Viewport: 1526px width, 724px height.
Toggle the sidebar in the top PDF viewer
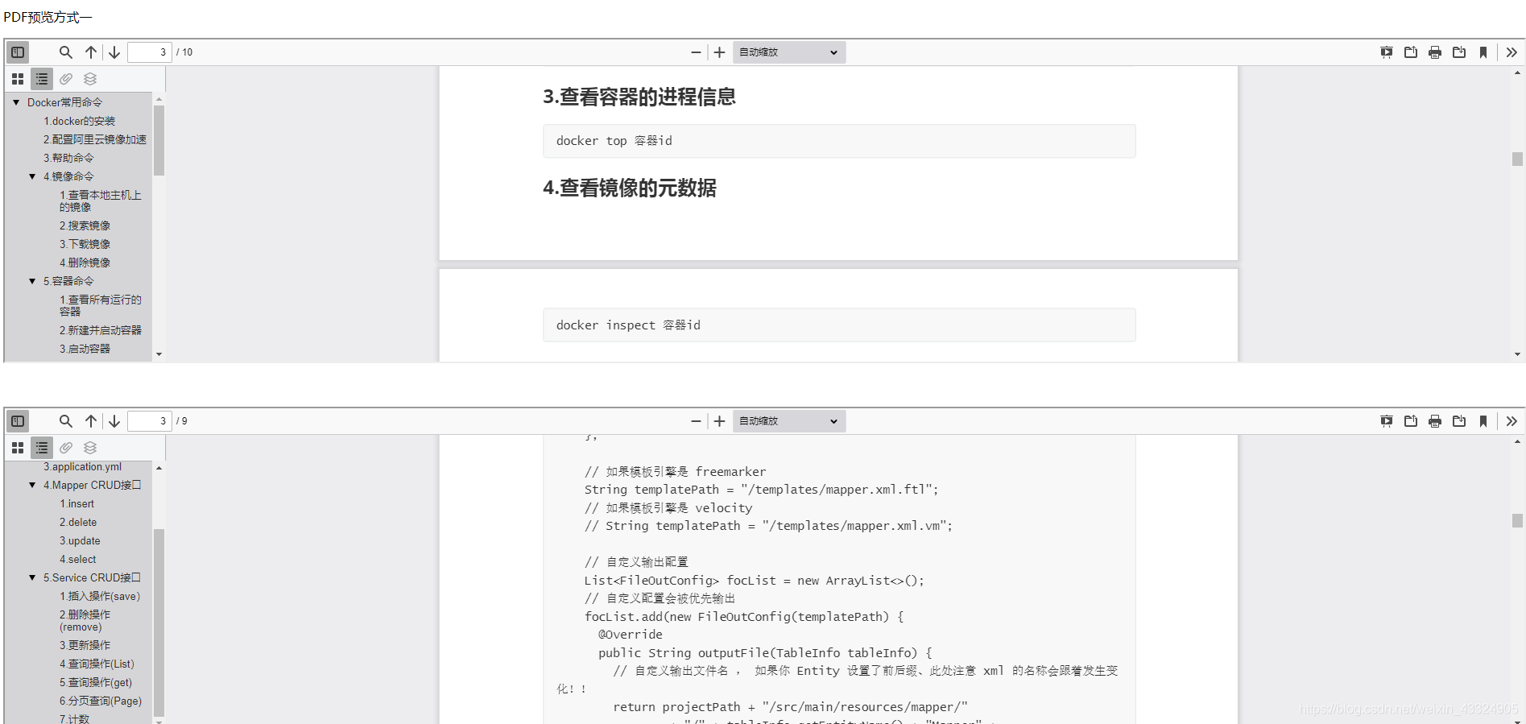(x=18, y=52)
